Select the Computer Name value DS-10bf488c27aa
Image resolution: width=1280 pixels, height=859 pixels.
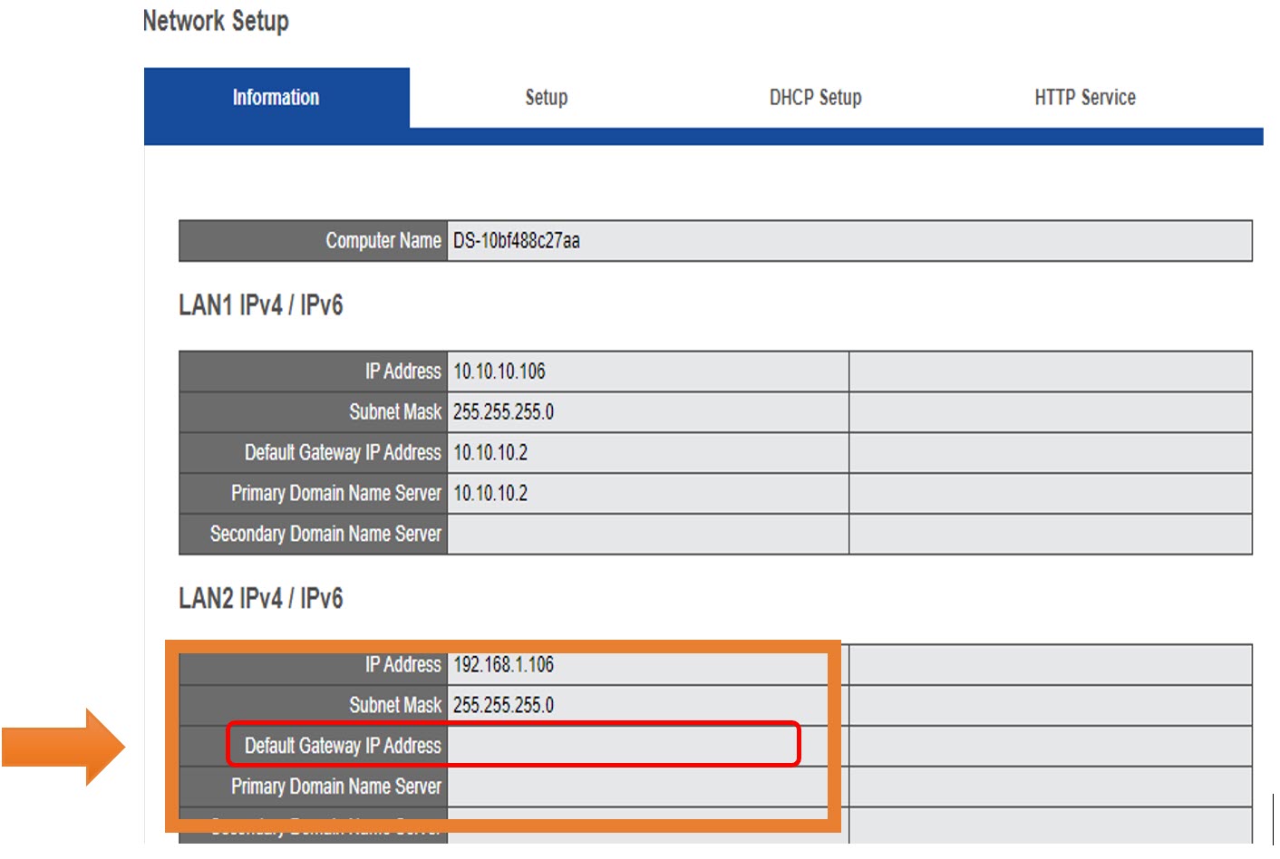pyautogui.click(x=516, y=241)
